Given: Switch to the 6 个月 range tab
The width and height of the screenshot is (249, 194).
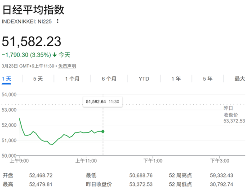Looking at the screenshot, I should (x=109, y=79).
